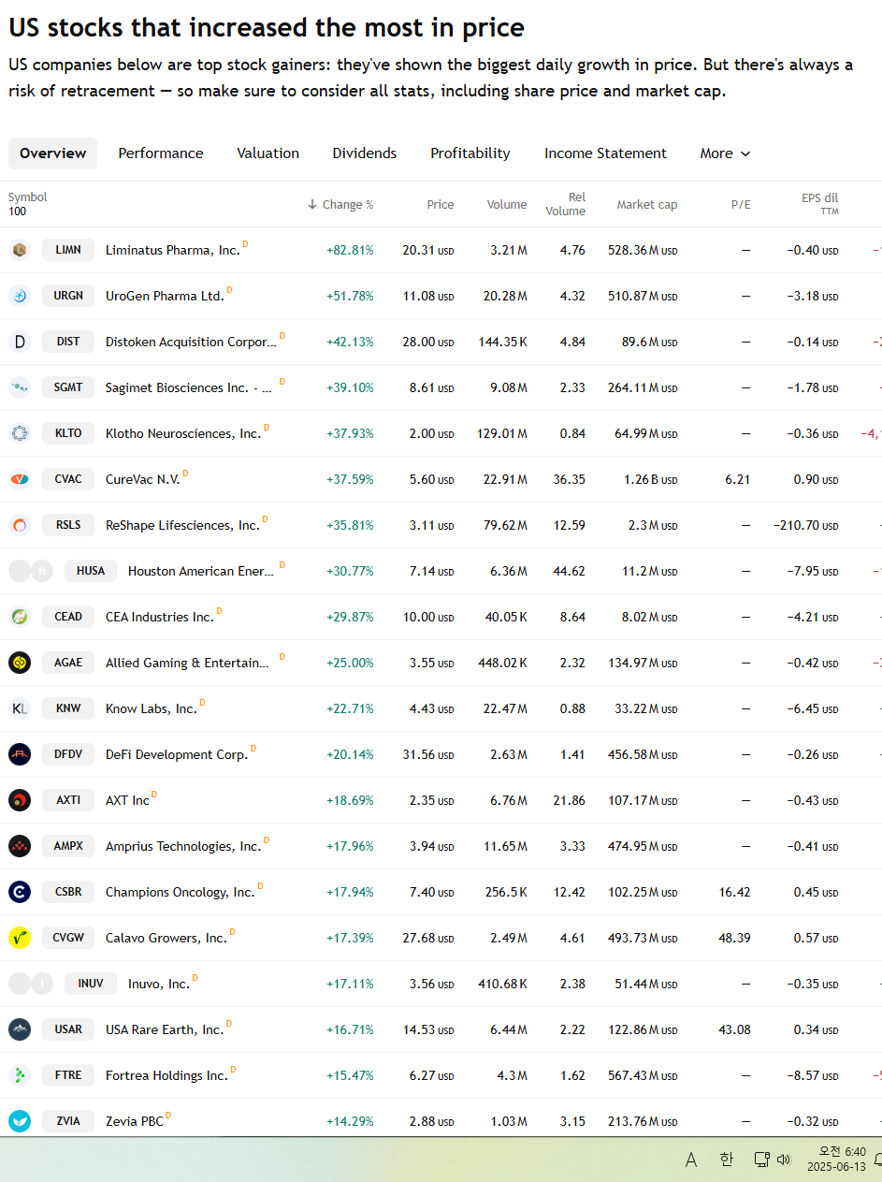Select the Overview tab
Image resolution: width=882 pixels, height=1182 pixels.
point(52,153)
